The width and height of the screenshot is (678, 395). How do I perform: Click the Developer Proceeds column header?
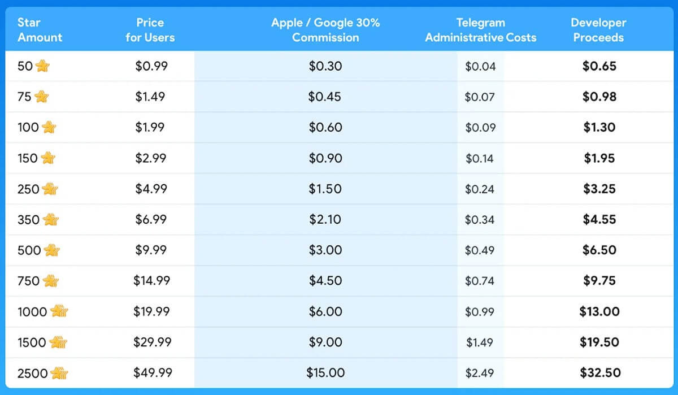click(x=599, y=30)
